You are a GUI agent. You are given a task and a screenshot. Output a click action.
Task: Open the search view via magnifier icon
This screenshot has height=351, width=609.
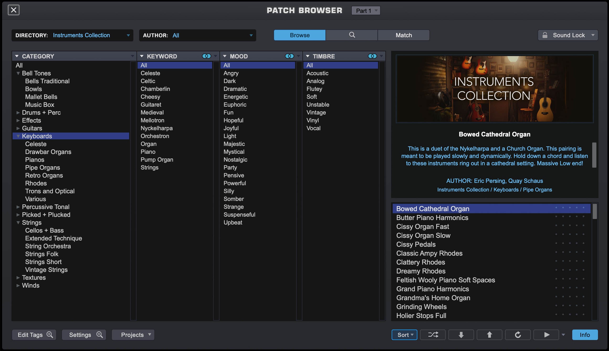click(352, 35)
